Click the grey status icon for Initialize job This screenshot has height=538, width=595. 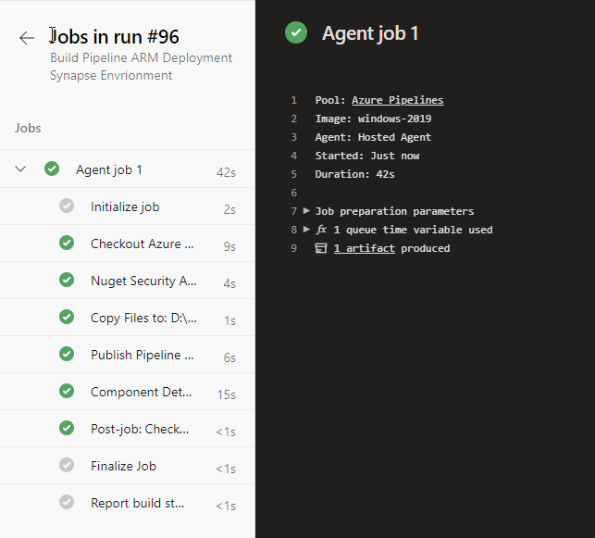point(67,206)
